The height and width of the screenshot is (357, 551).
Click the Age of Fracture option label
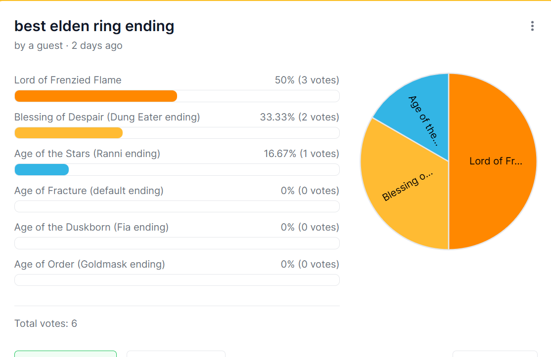click(89, 191)
